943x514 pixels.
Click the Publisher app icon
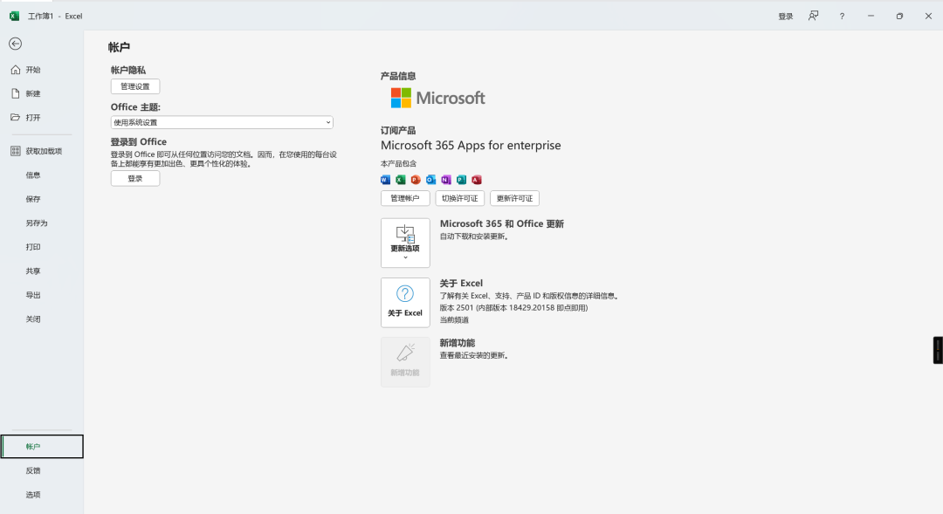tap(461, 180)
